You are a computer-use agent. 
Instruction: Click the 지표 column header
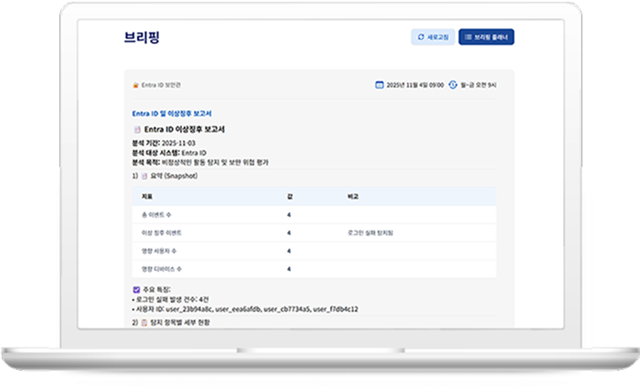pyautogui.click(x=147, y=197)
